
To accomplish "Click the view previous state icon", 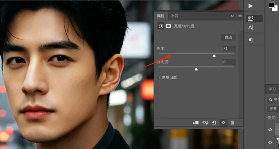I will (205, 123).
